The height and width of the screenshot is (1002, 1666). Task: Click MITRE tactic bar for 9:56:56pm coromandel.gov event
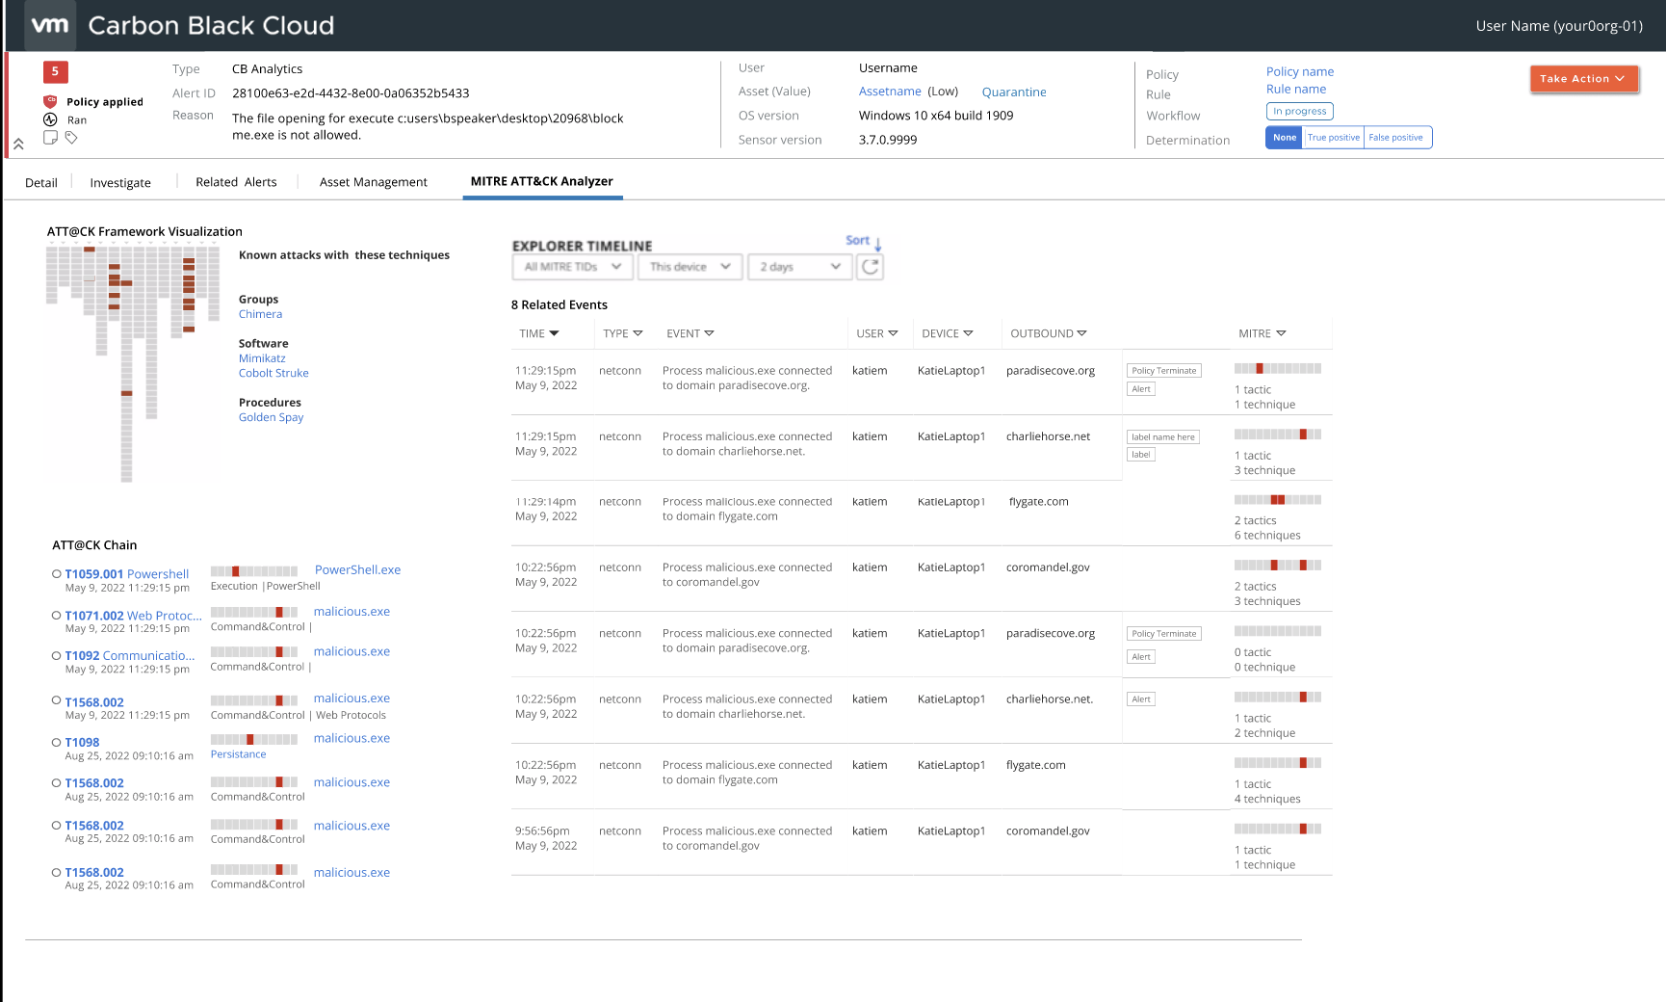click(1278, 829)
